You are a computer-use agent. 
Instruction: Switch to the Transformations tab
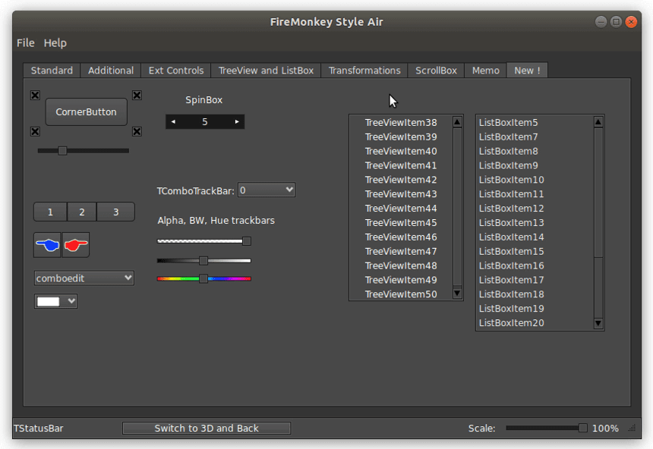point(364,71)
